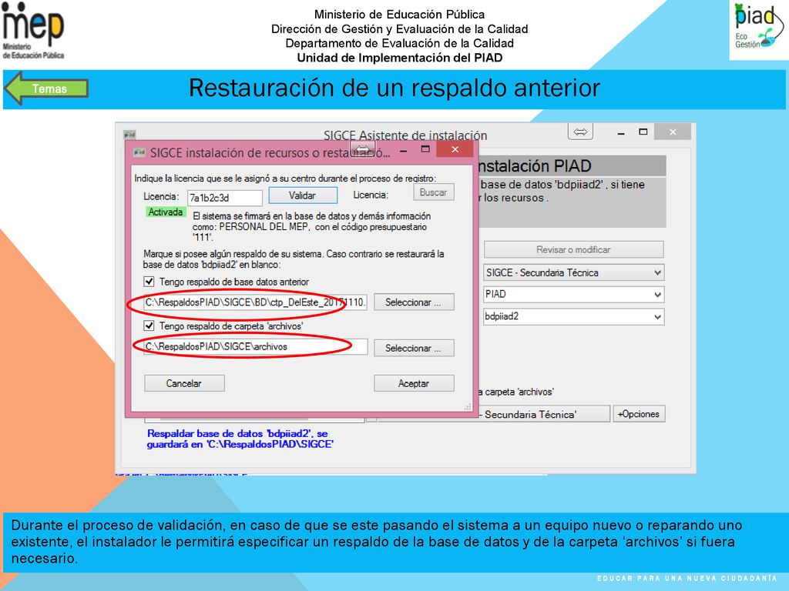Viewport: 789px width, 591px height.
Task: Click Cancelar in the restore dialog
Action: coord(184,383)
